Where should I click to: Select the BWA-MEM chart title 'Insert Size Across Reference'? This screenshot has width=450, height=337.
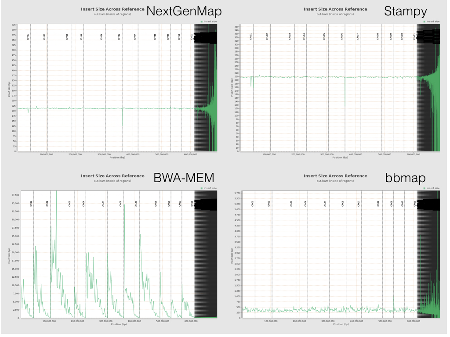point(112,176)
